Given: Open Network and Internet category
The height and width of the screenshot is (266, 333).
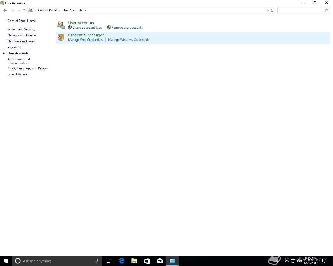Looking at the screenshot, I should (x=22, y=35).
